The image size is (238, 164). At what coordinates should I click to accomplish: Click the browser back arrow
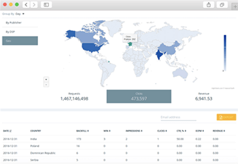pyautogui.click(x=26, y=5)
